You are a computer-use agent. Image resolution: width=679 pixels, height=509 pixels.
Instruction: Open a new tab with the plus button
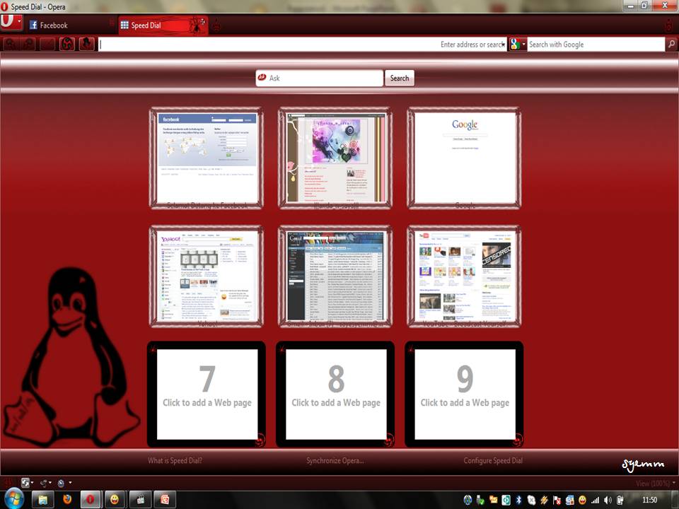tap(216, 26)
